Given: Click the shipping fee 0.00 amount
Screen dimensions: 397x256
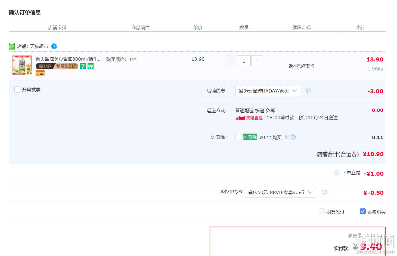Looking at the screenshot, I should tap(378, 110).
